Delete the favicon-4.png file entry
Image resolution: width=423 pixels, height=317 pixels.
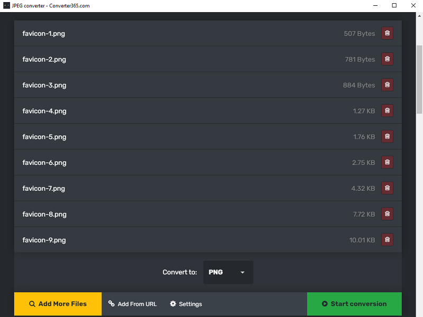coord(387,111)
